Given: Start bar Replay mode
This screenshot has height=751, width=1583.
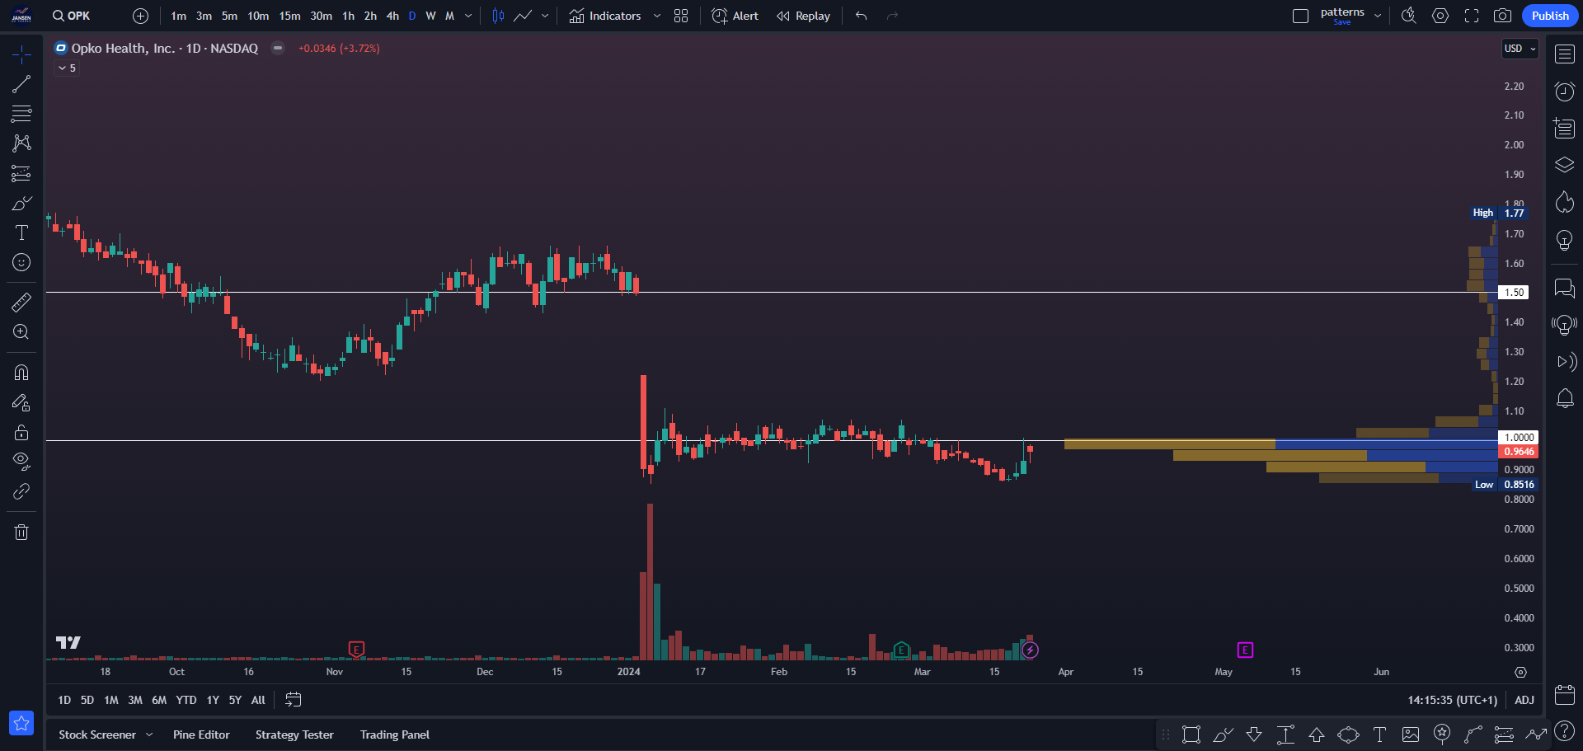Looking at the screenshot, I should (x=803, y=16).
